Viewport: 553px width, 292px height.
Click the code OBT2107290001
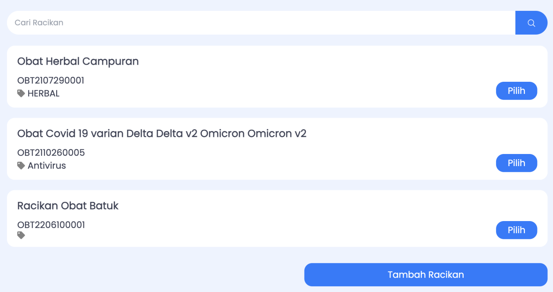pos(51,80)
